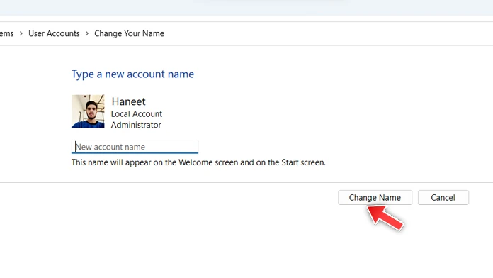Open Change Your Name breadcrumb
The height and width of the screenshot is (278, 493).
(x=129, y=33)
